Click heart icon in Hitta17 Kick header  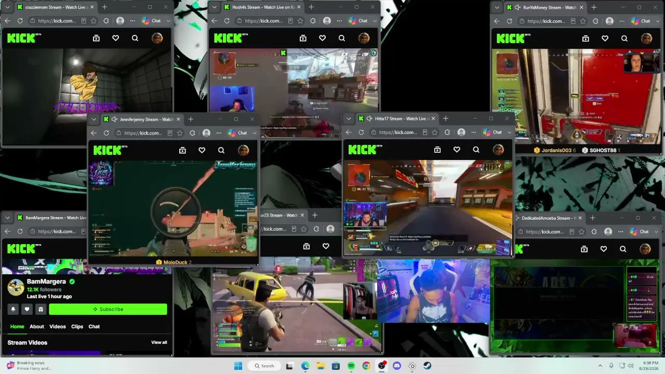coord(457,150)
